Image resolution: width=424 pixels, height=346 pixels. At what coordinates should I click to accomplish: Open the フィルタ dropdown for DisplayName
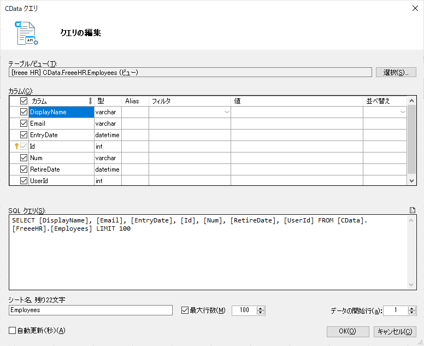click(x=227, y=112)
